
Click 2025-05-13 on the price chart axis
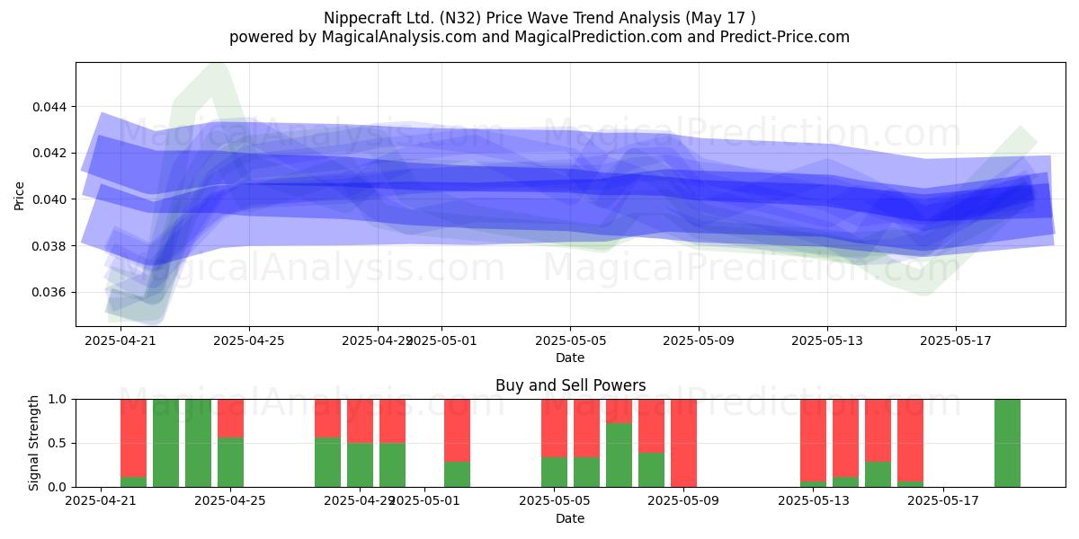827,341
